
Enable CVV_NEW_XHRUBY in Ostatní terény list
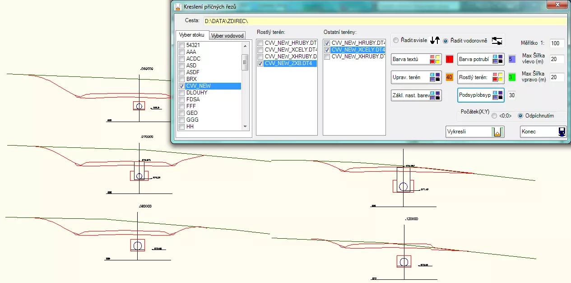327,57
